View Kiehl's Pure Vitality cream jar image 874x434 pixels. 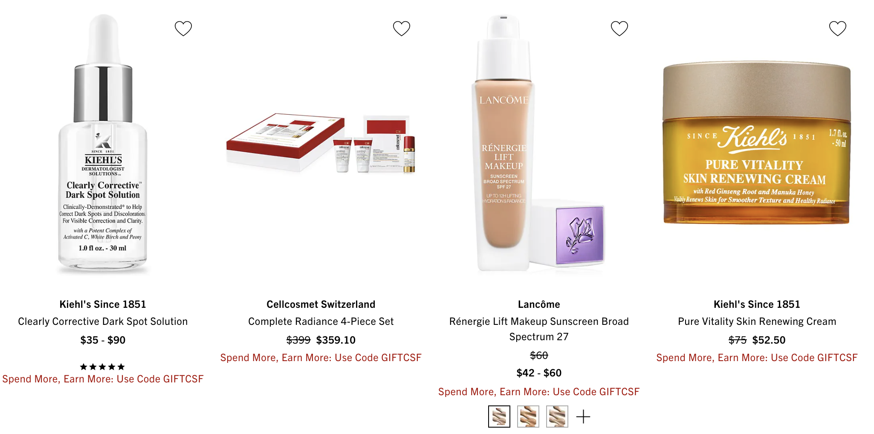tap(757, 142)
